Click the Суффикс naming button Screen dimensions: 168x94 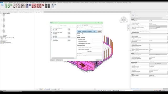coord(99,31)
